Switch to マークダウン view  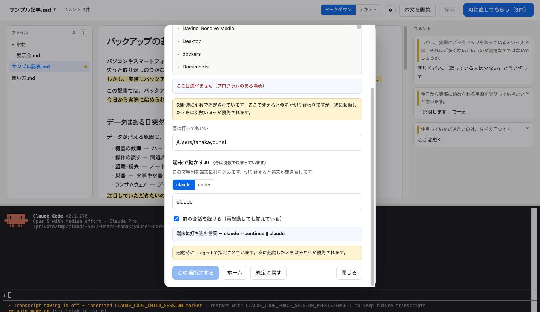[x=338, y=9]
